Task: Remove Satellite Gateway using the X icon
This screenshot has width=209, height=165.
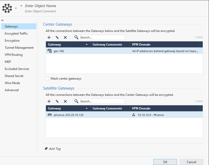Action: pos(65,101)
